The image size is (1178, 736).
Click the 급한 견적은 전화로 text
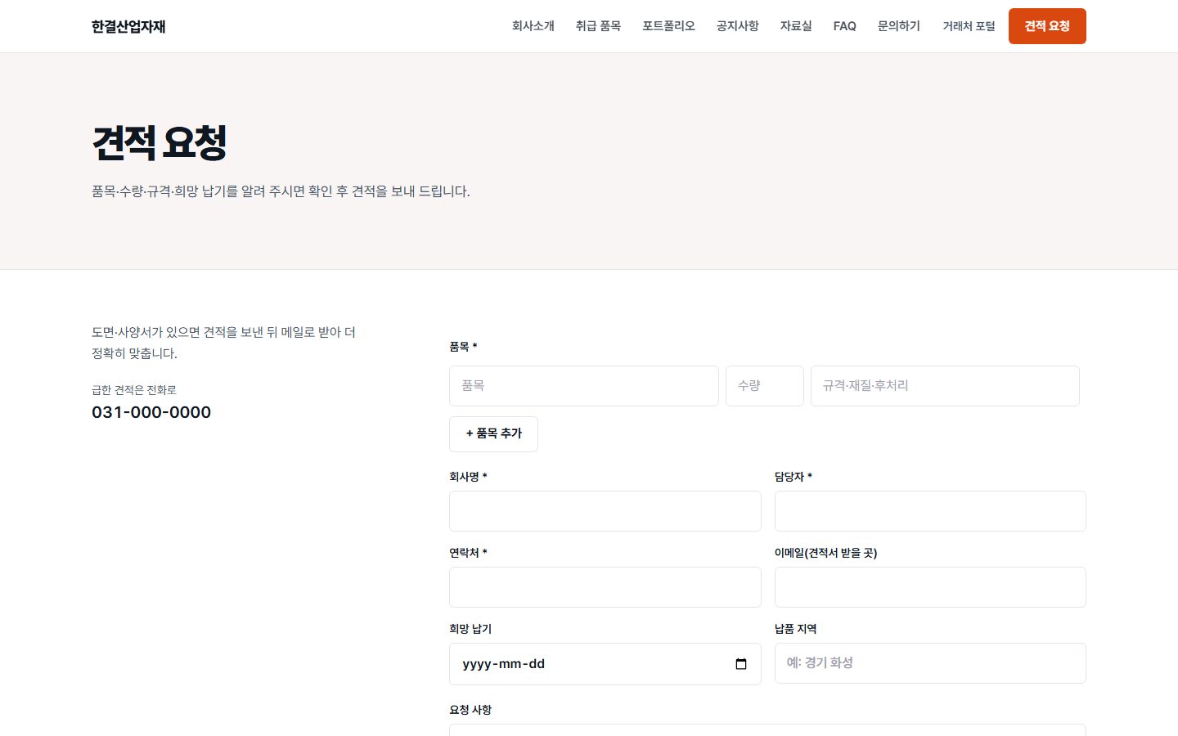click(x=134, y=390)
